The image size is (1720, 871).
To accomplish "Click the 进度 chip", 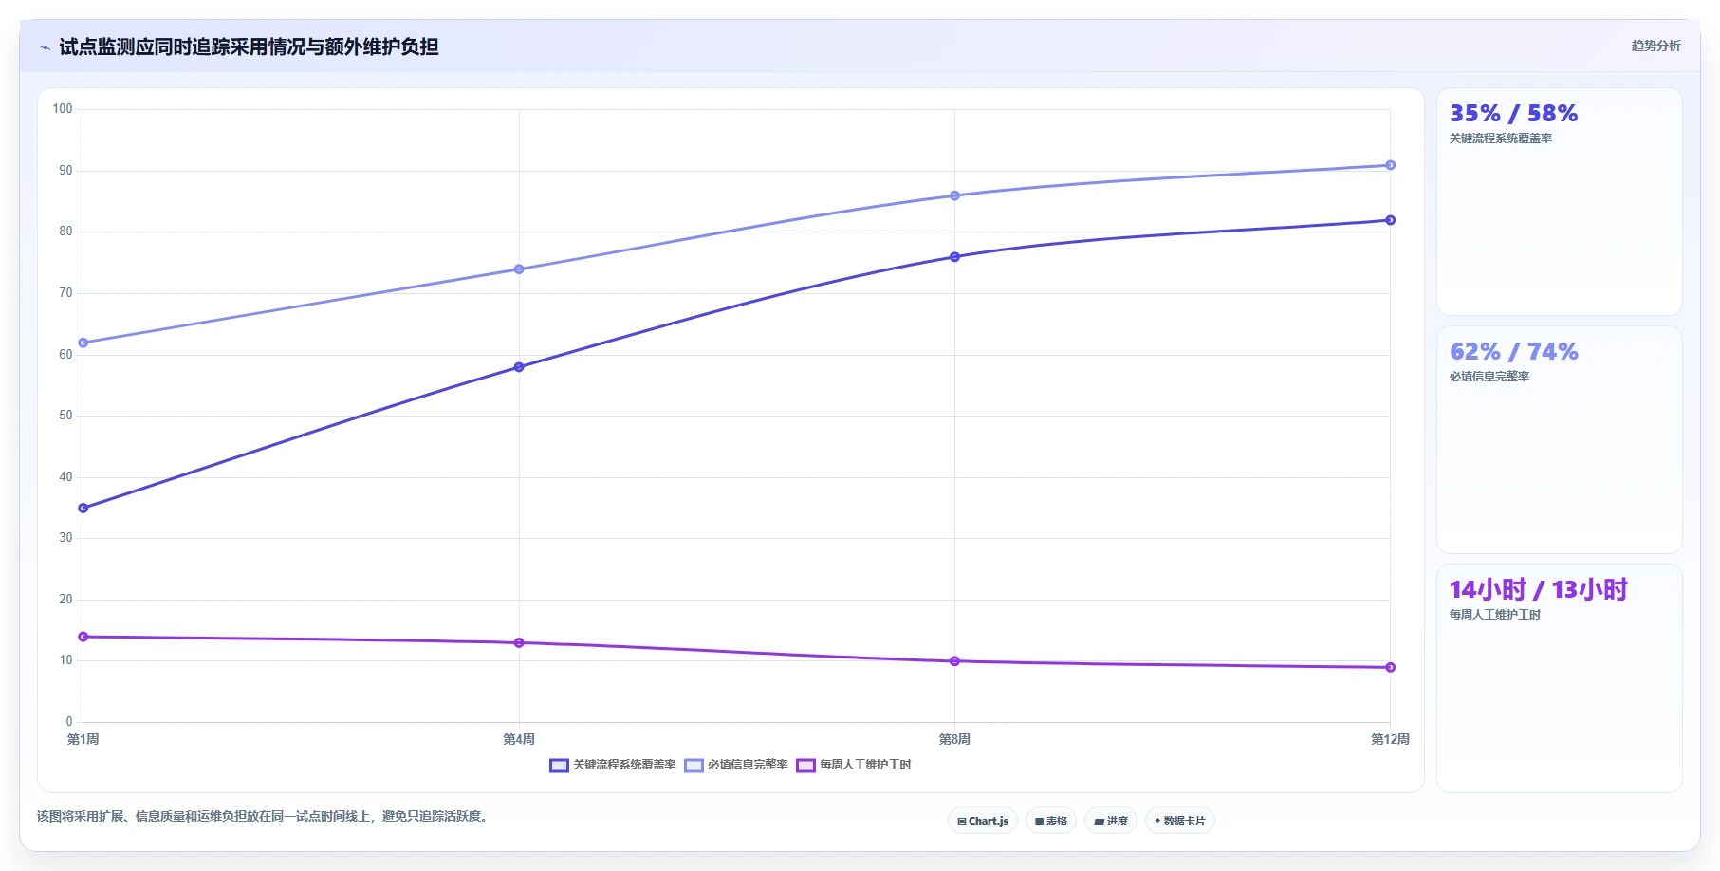I will coord(1111,821).
